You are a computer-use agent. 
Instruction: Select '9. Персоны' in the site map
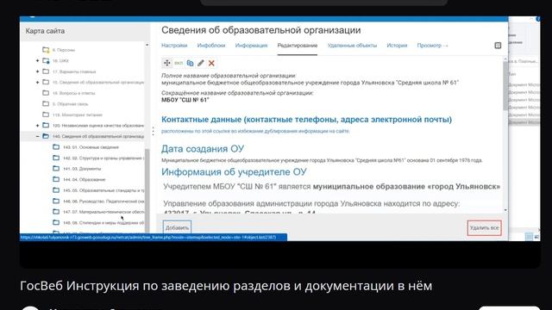(x=64, y=50)
